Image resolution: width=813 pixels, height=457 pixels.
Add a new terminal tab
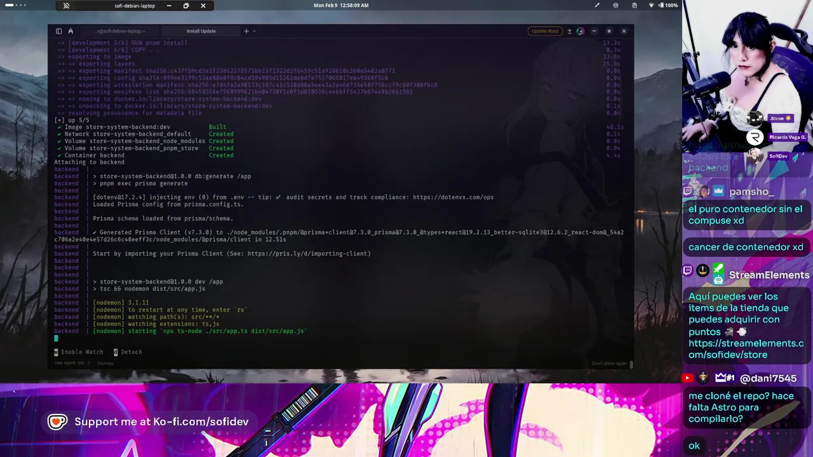coord(246,31)
